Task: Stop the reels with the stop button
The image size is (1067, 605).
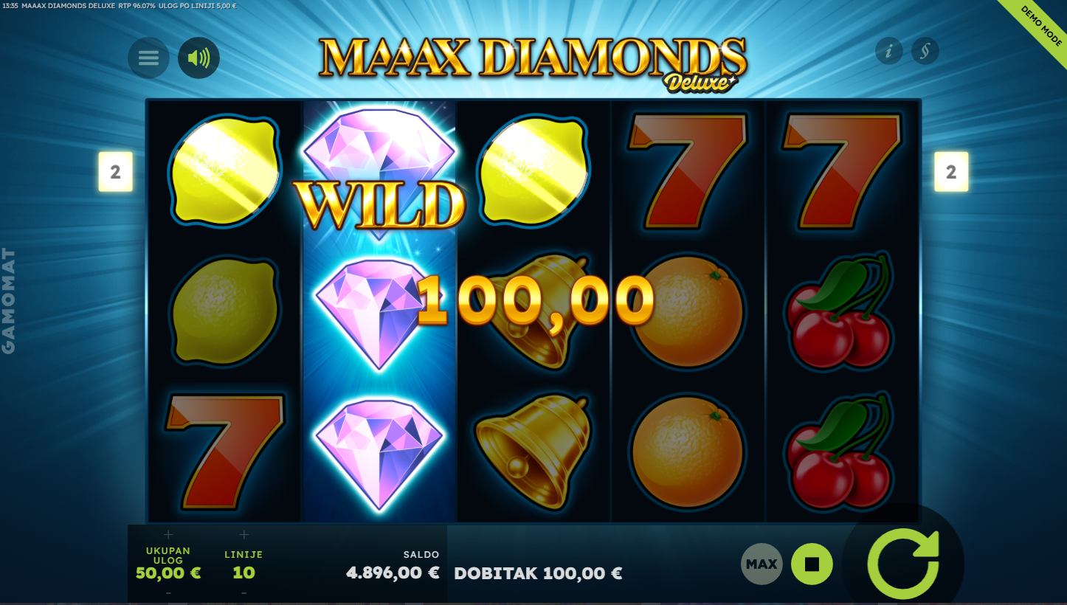Action: [812, 564]
